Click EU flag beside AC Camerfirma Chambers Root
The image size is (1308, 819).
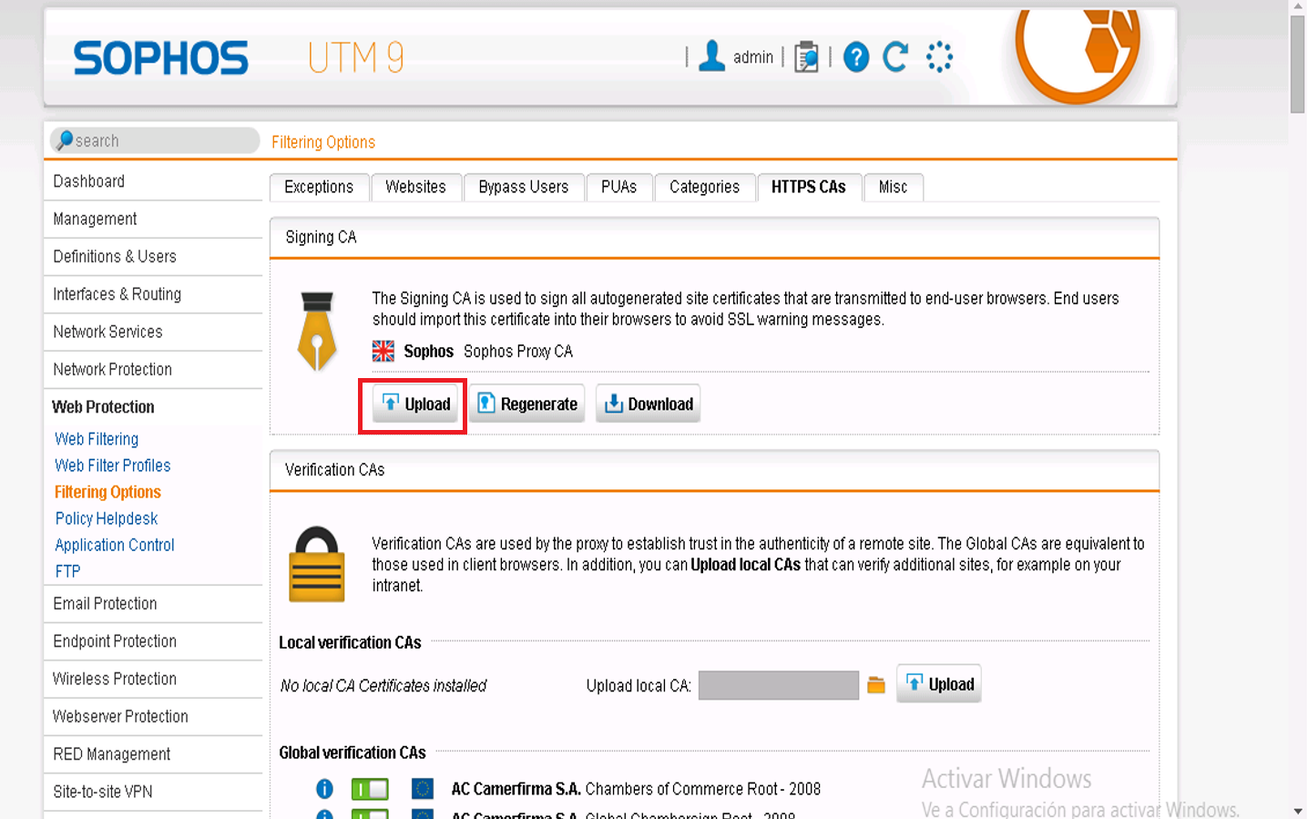point(422,789)
